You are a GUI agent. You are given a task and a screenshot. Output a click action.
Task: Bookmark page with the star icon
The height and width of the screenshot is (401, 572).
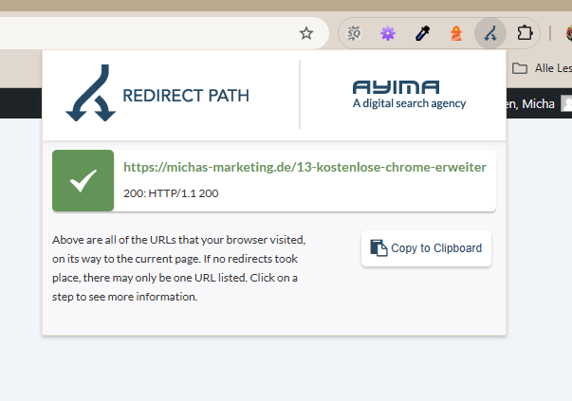pos(306,33)
